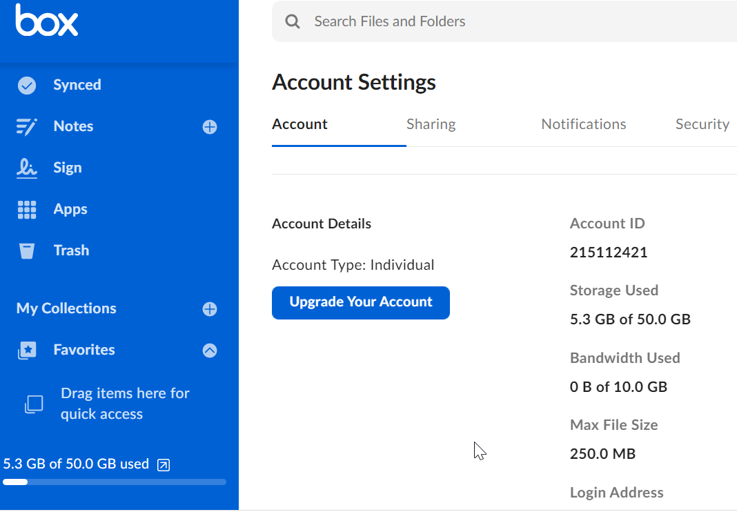This screenshot has width=737, height=512.
Task: Click the Sign signature icon
Action: pos(27,168)
